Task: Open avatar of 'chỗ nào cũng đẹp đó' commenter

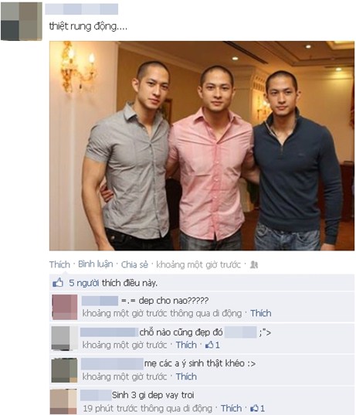Action: 64,338
